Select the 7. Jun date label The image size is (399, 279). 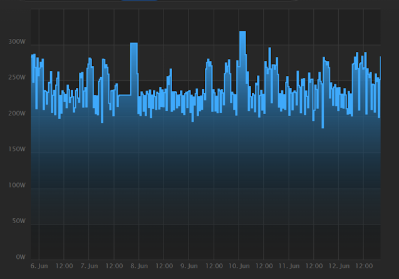click(89, 266)
